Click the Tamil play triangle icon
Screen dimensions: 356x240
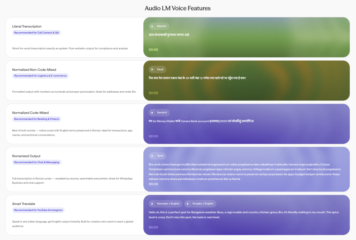[x=152, y=156]
